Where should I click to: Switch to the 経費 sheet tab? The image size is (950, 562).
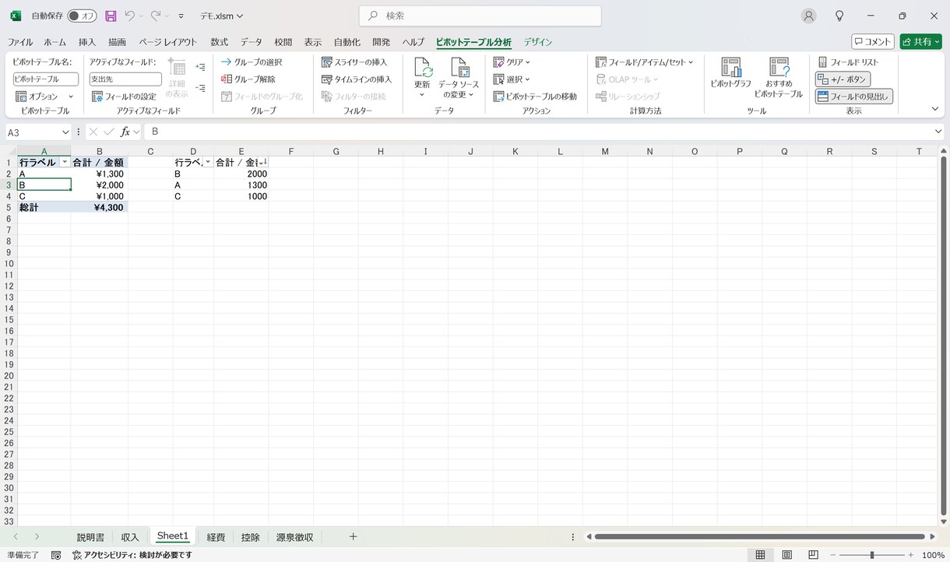(216, 537)
